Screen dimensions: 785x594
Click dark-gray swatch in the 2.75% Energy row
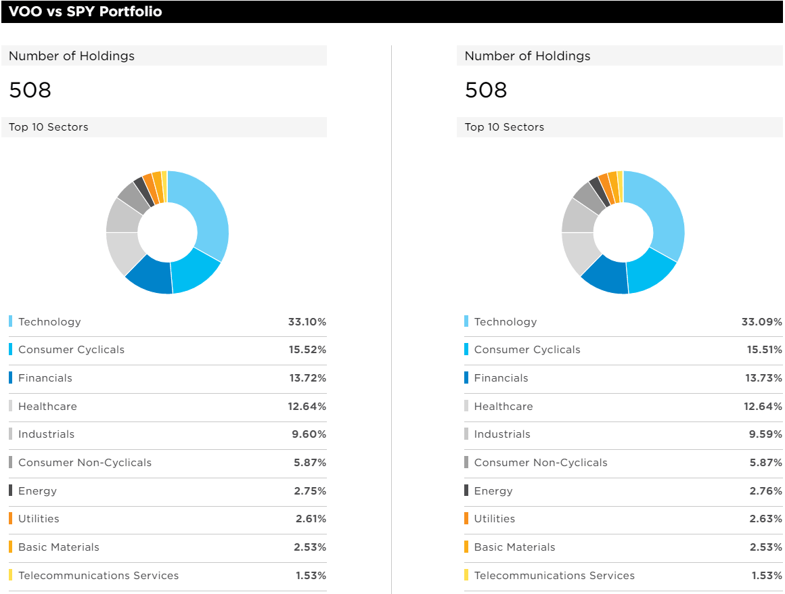click(11, 490)
